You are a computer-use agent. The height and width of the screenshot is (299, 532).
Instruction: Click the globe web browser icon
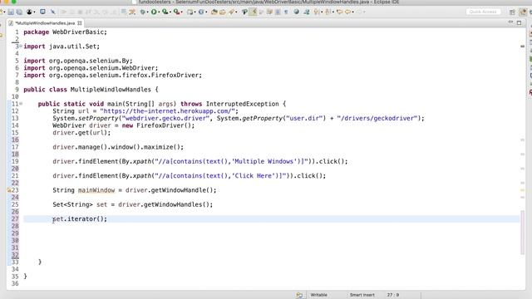click(296, 12)
